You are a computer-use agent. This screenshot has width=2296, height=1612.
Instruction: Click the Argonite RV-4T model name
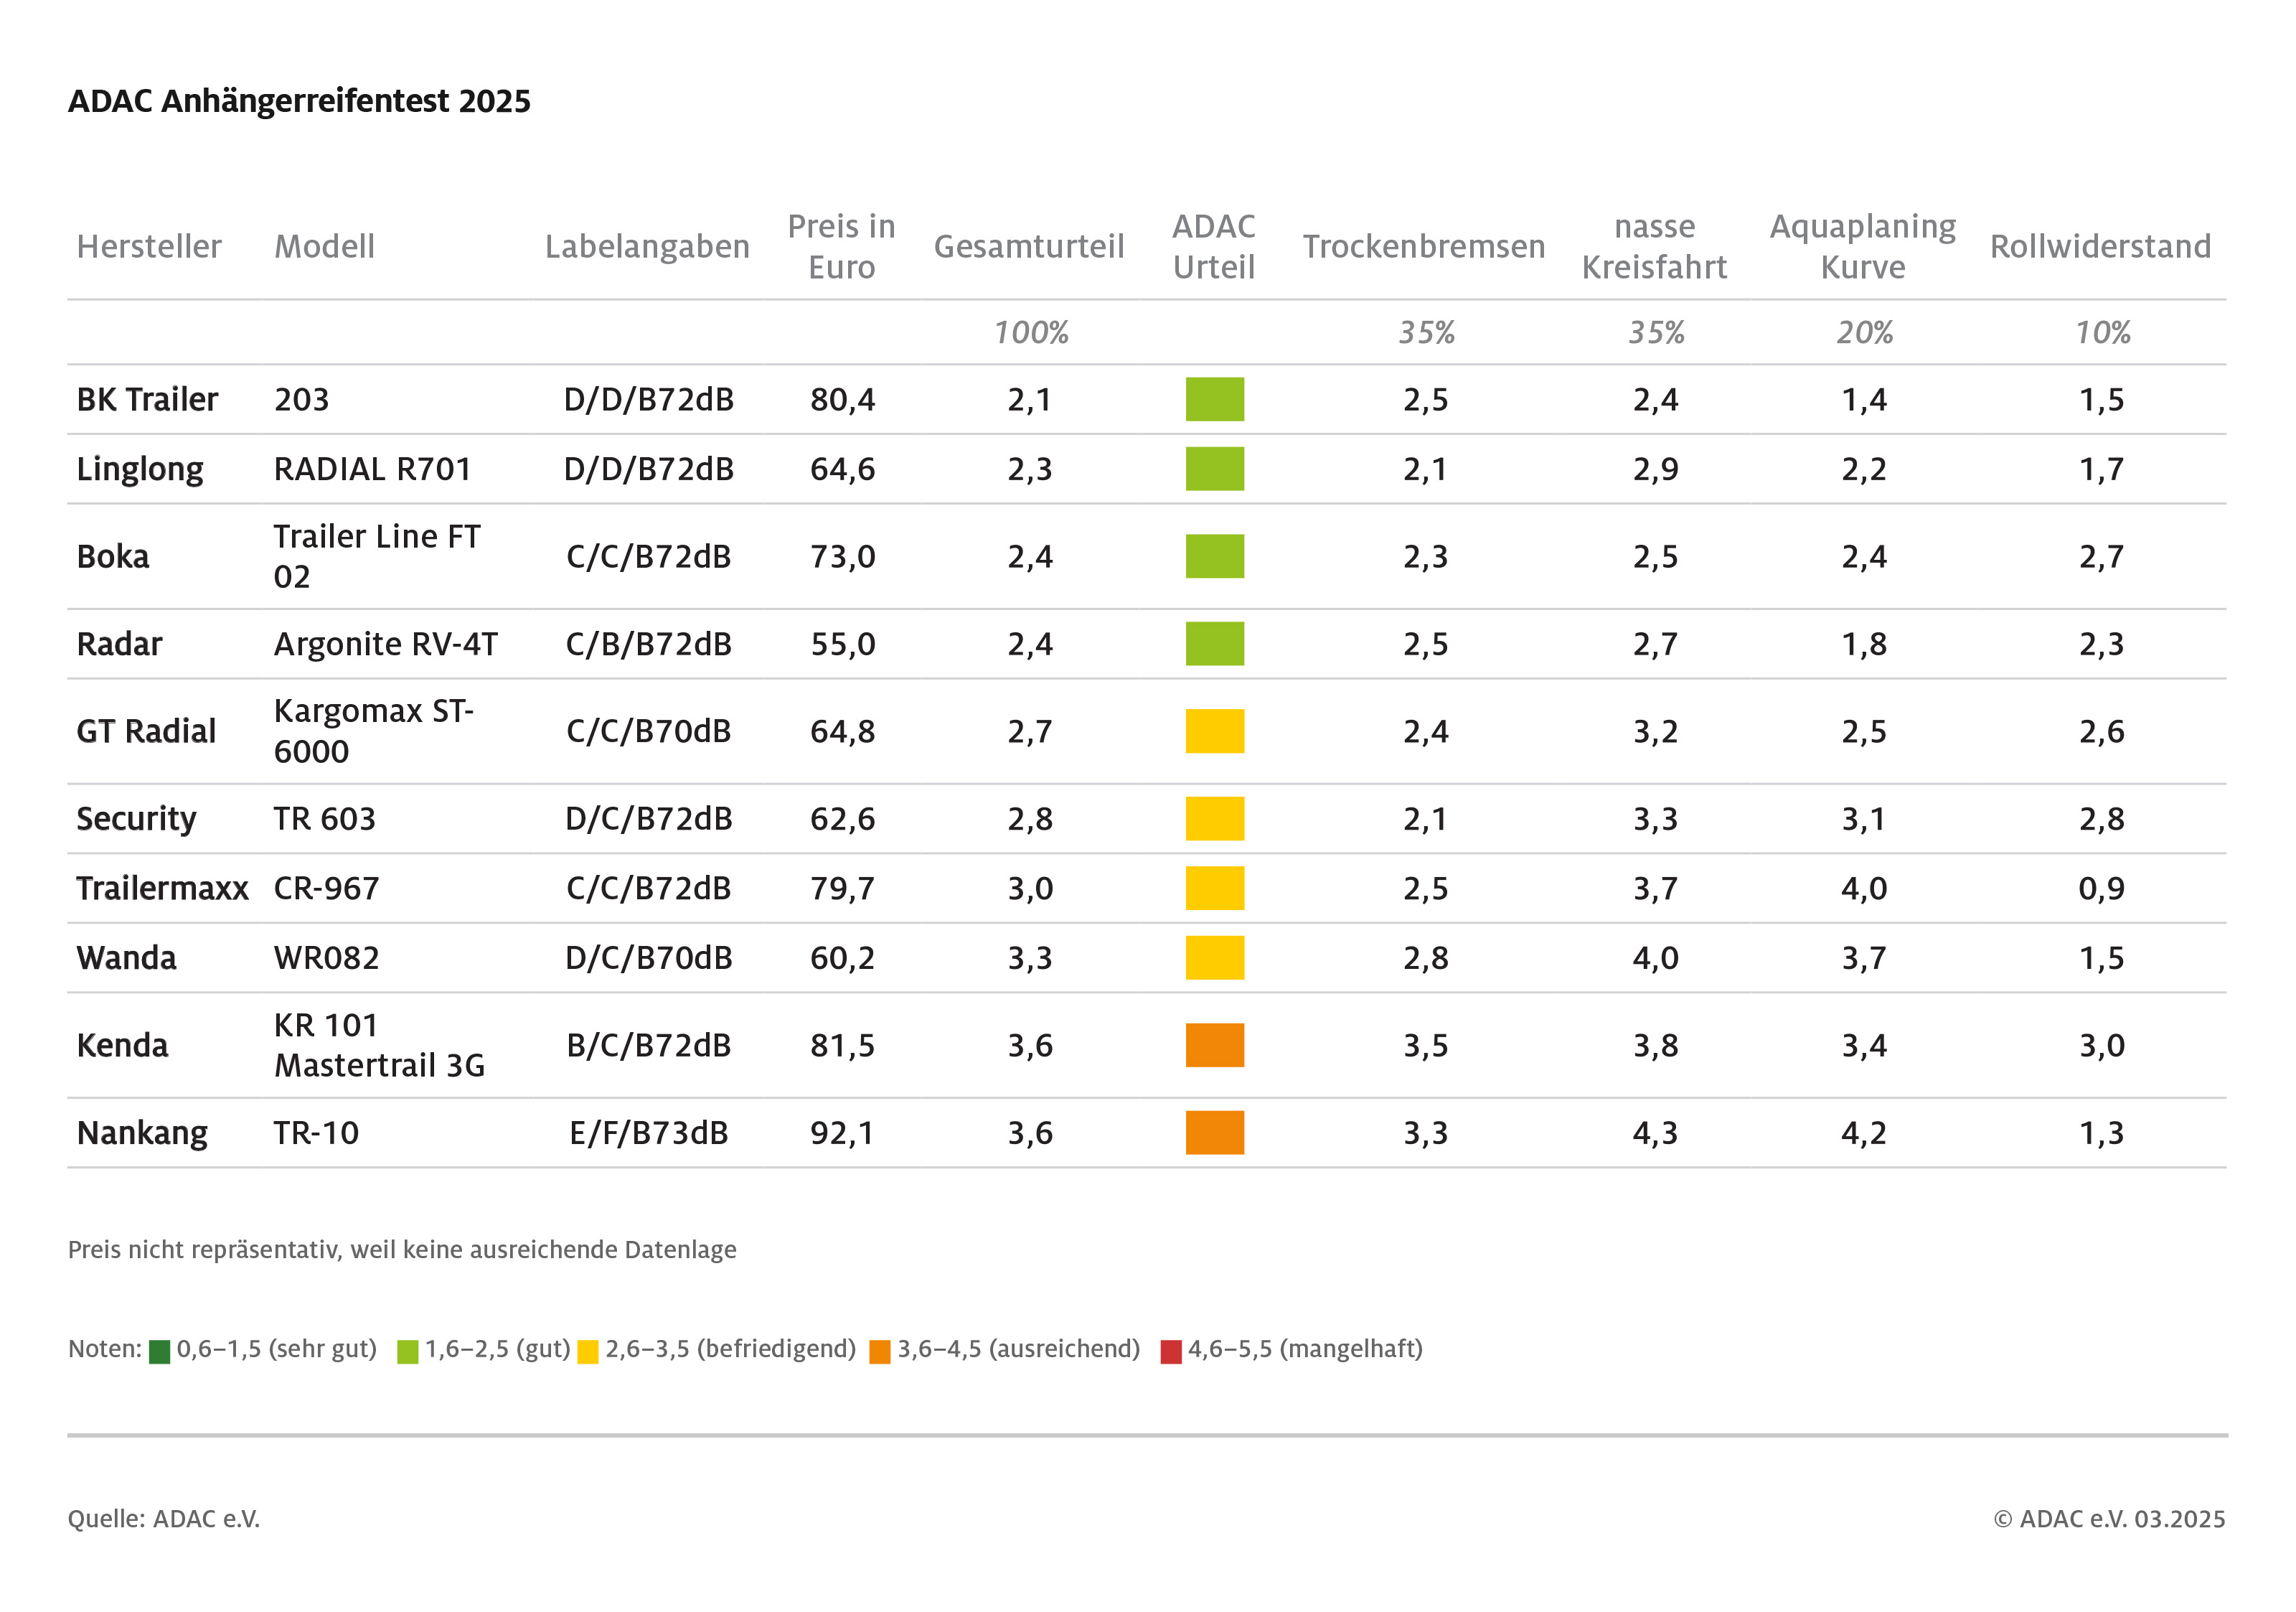click(x=385, y=644)
